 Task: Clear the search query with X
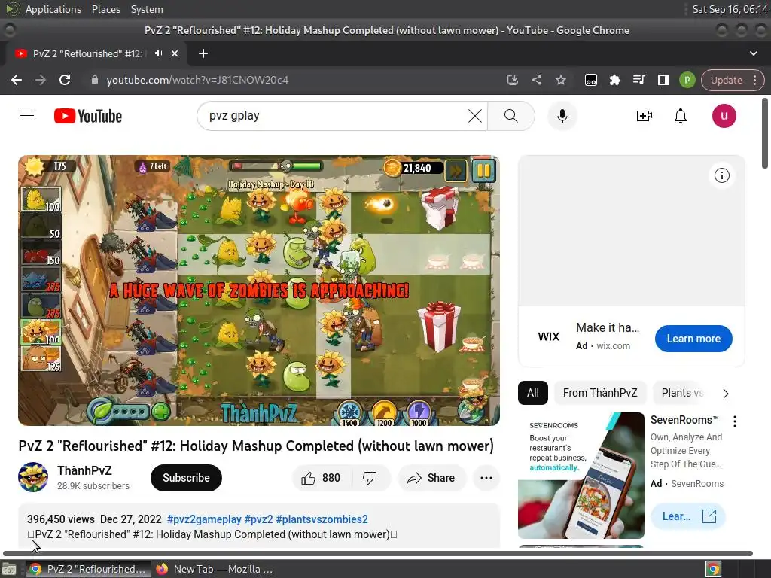pyautogui.click(x=475, y=116)
